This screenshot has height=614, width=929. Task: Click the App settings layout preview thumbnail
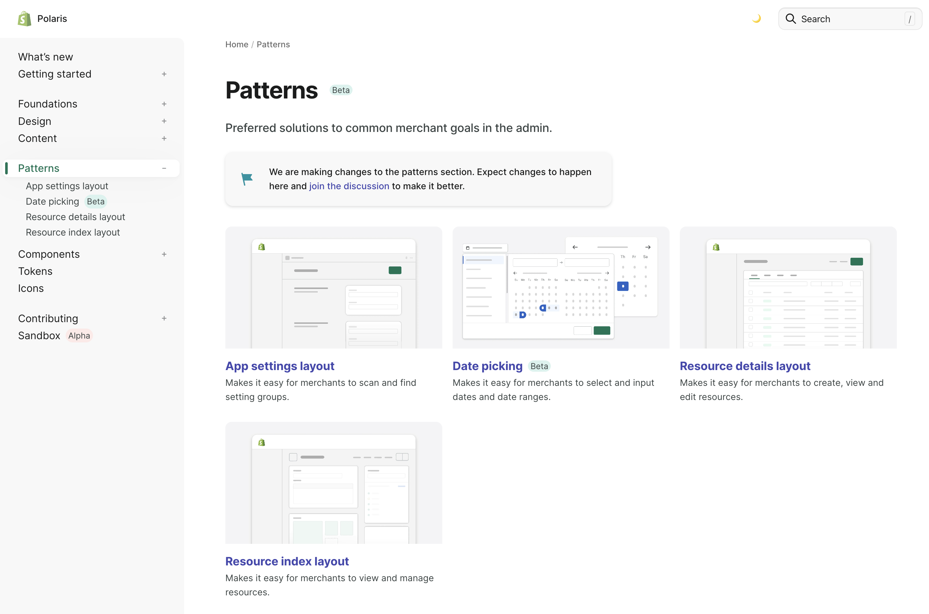point(334,287)
